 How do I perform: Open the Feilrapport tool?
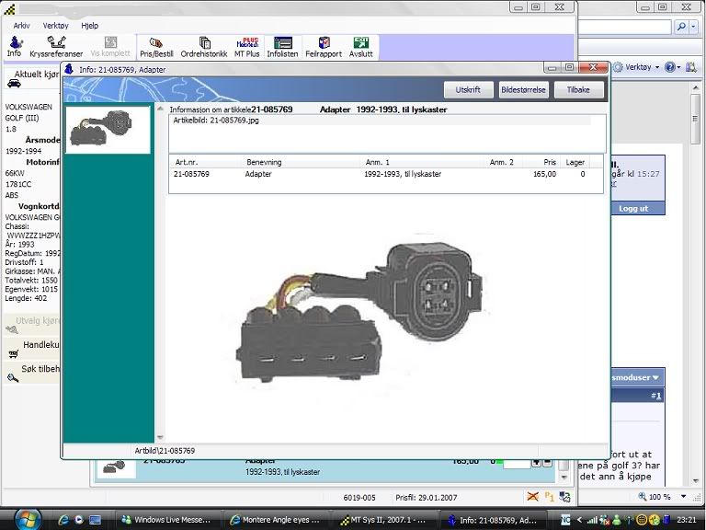click(x=323, y=47)
